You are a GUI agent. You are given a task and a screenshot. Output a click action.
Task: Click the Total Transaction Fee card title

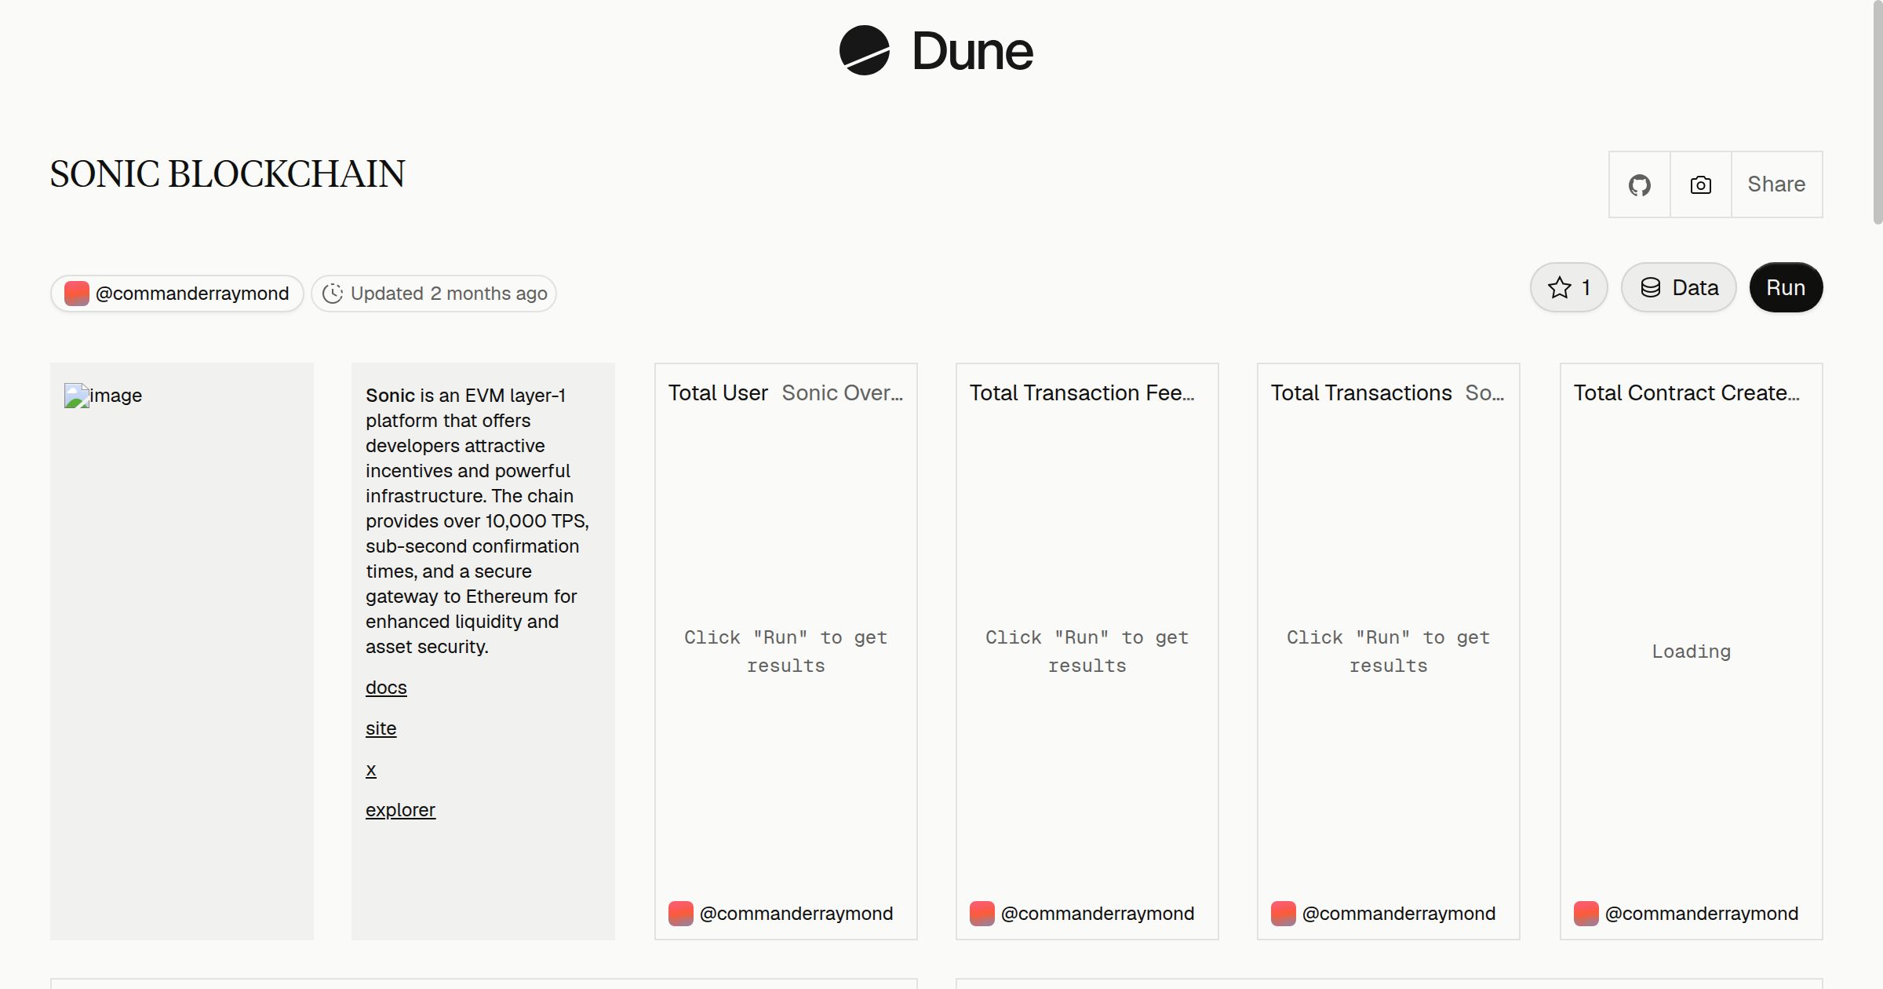coord(1082,392)
